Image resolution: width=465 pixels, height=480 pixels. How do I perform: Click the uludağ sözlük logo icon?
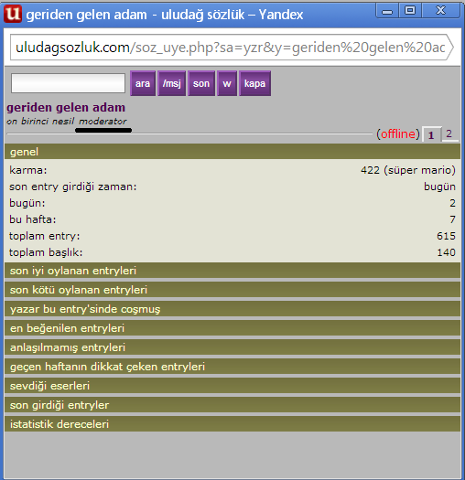coord(13,14)
